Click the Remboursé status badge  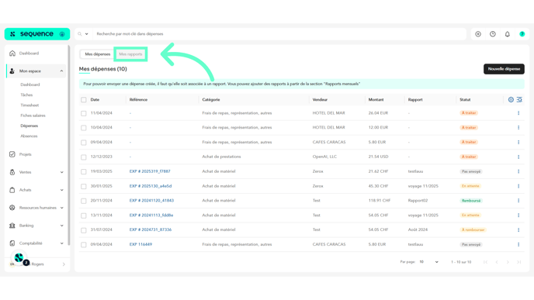tap(471, 201)
